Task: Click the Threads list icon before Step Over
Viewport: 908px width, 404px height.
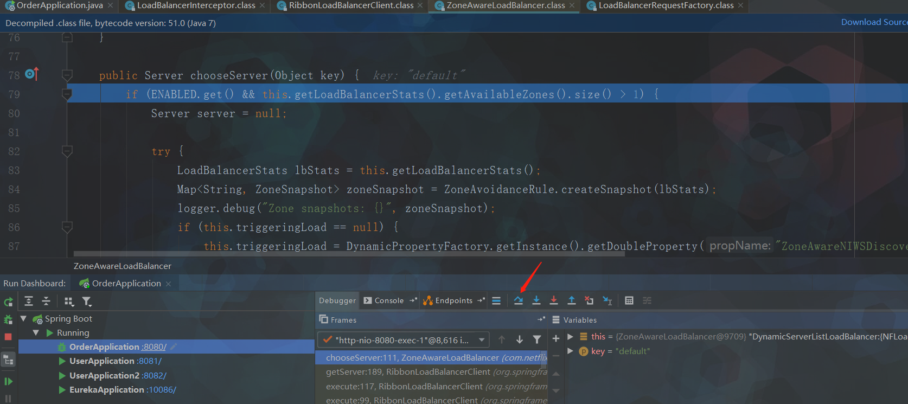Action: [496, 300]
